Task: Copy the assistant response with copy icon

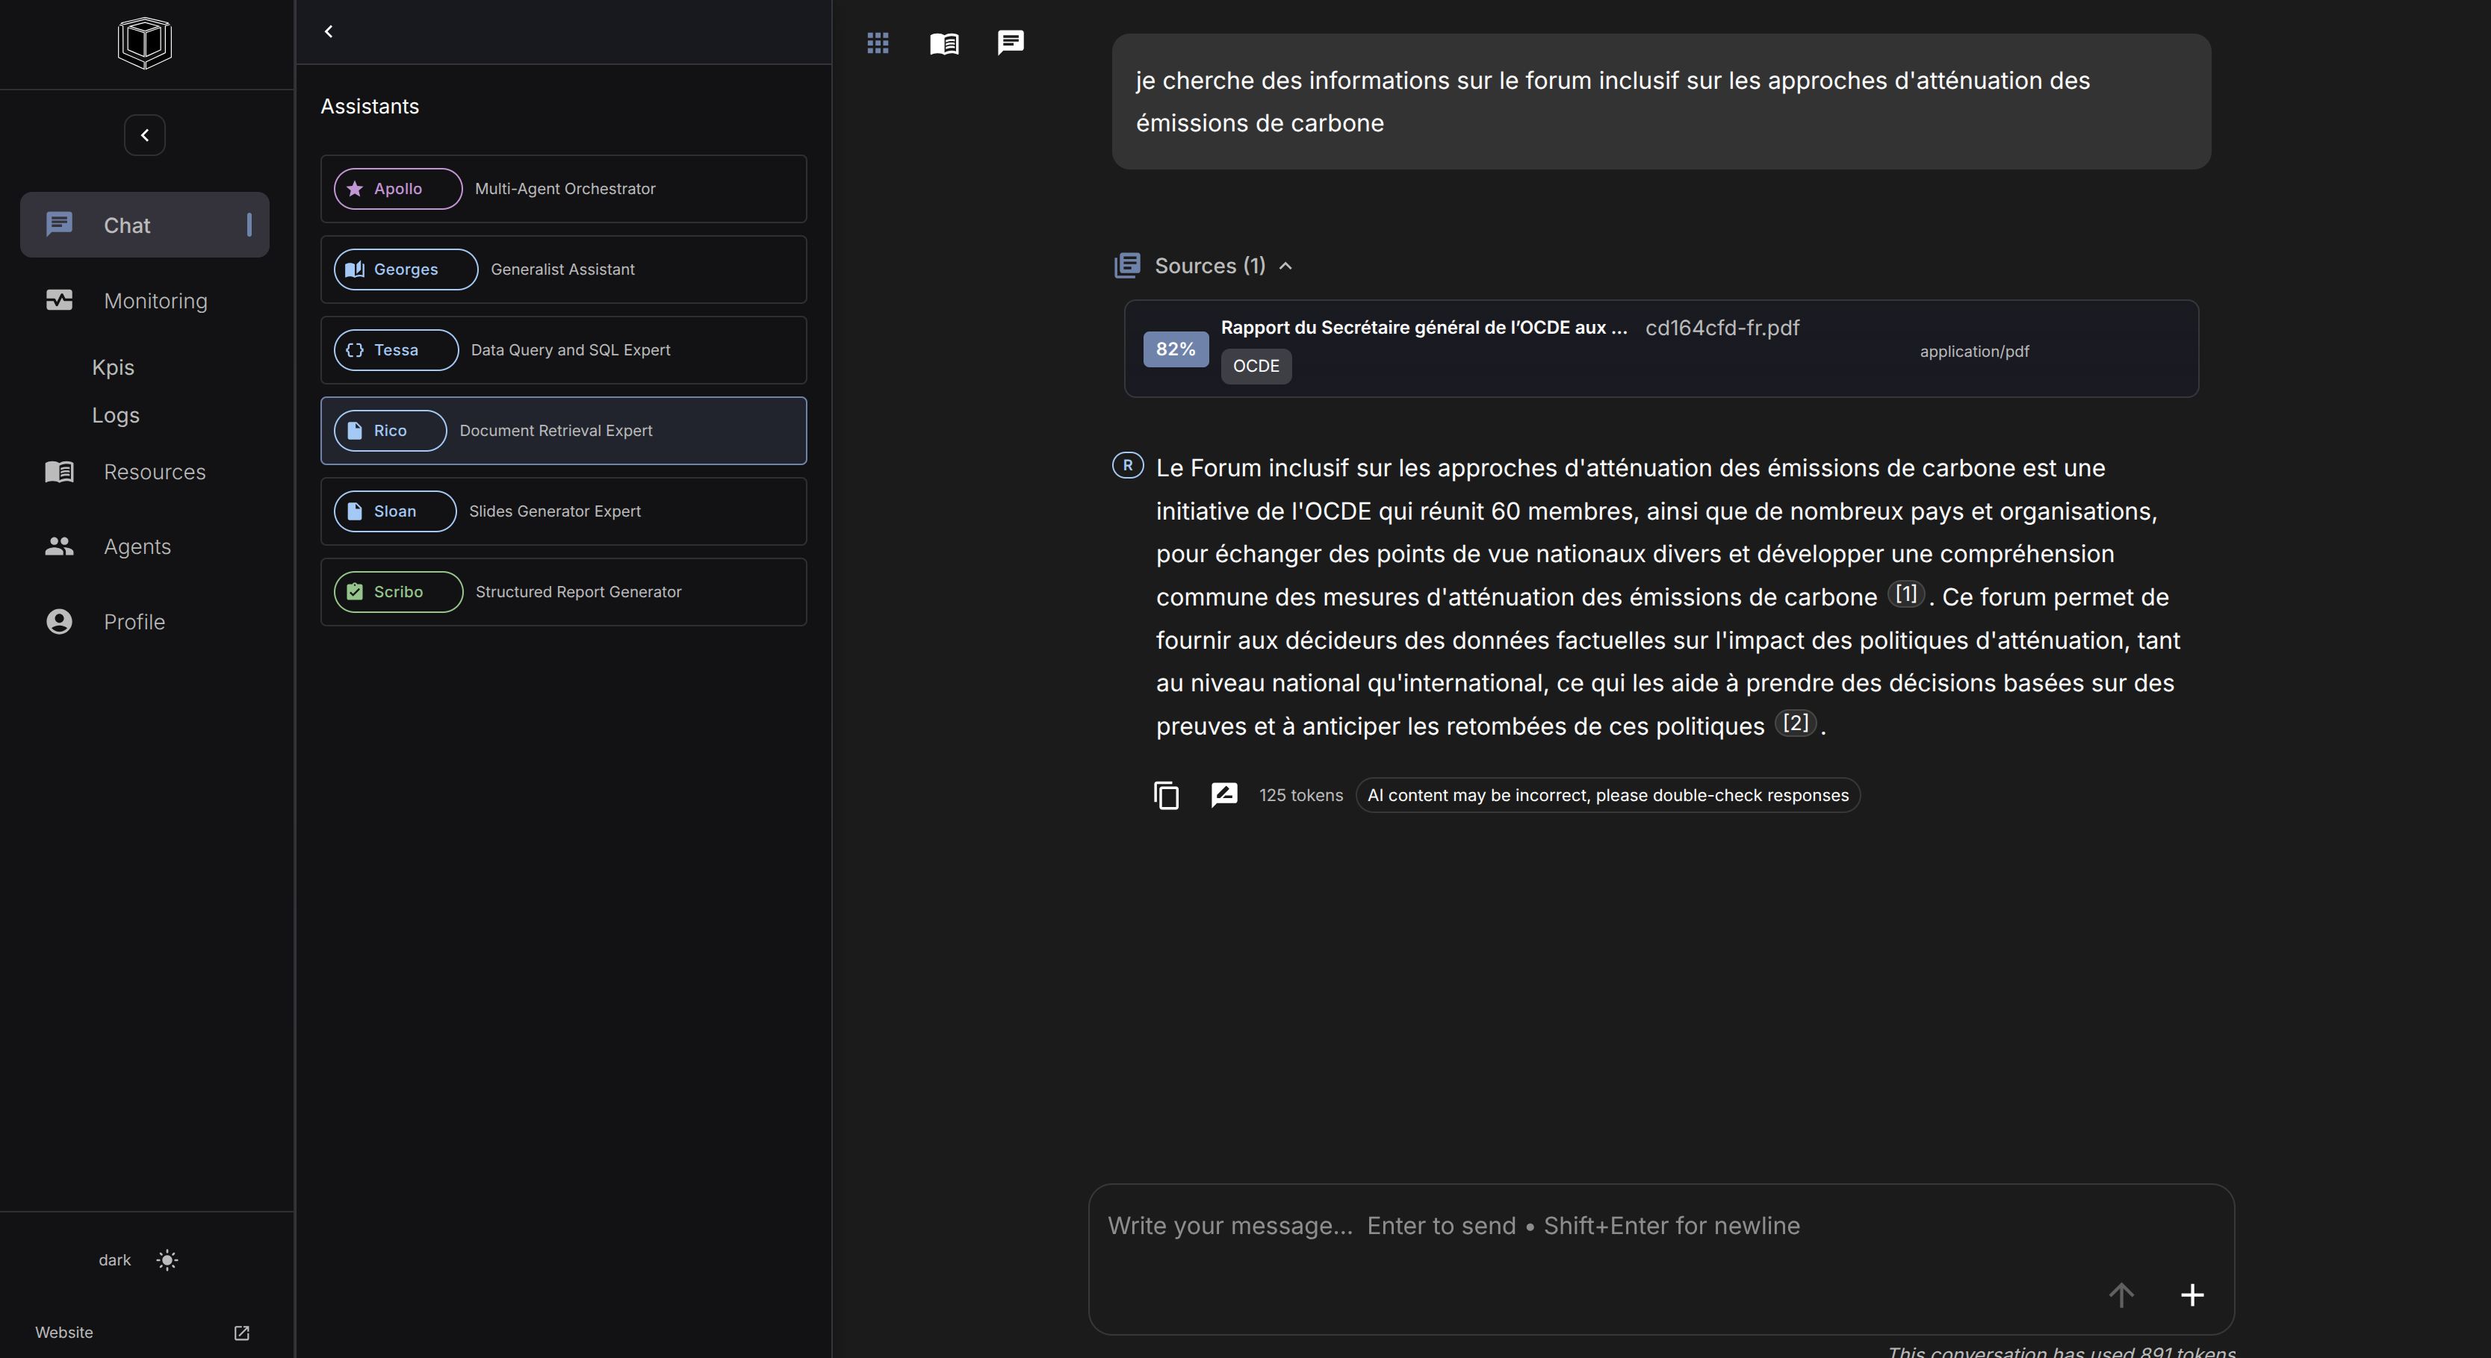Action: coord(1166,794)
